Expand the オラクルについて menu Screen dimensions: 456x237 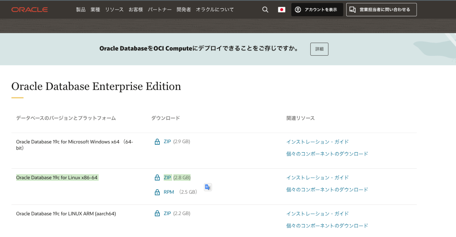point(215,10)
